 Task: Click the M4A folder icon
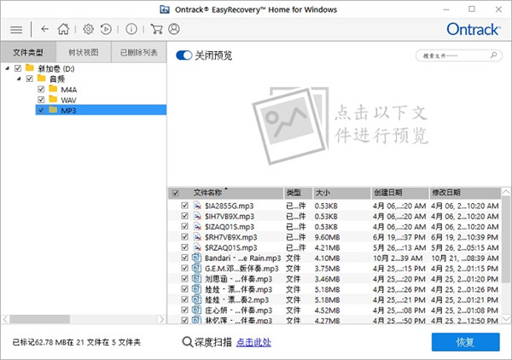[53, 89]
